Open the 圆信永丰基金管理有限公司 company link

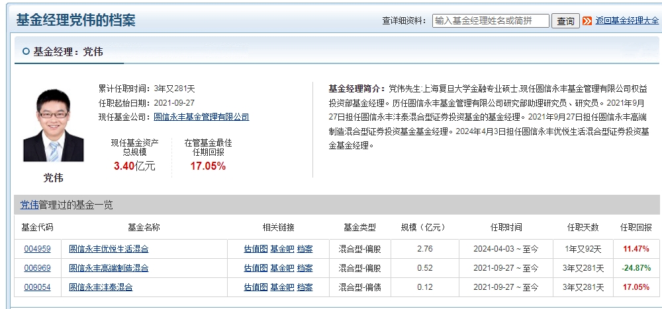(x=201, y=117)
